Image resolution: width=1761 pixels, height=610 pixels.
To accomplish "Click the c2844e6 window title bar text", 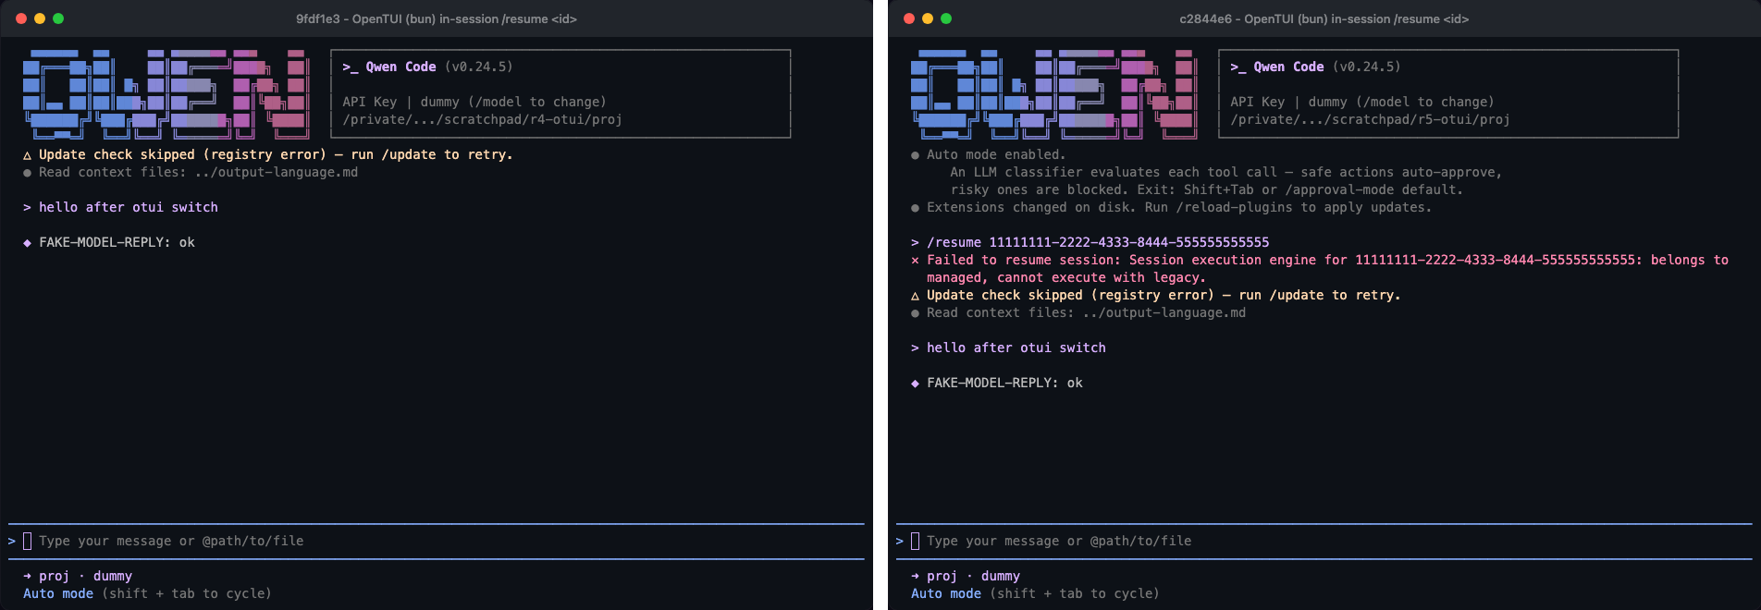I will point(1324,18).
